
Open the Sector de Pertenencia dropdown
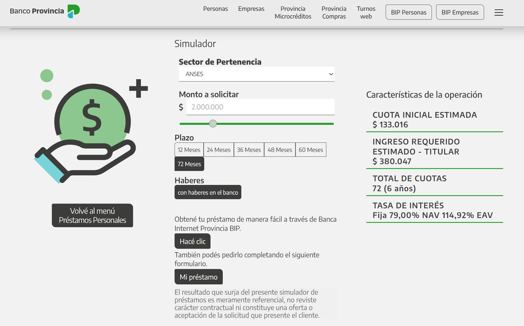click(x=256, y=74)
